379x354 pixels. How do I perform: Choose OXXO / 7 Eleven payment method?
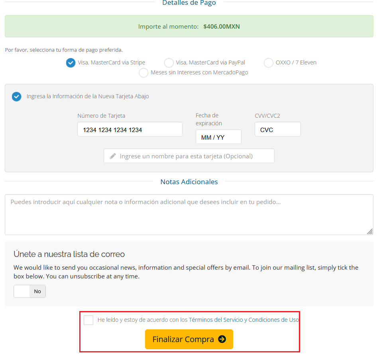pos(269,62)
